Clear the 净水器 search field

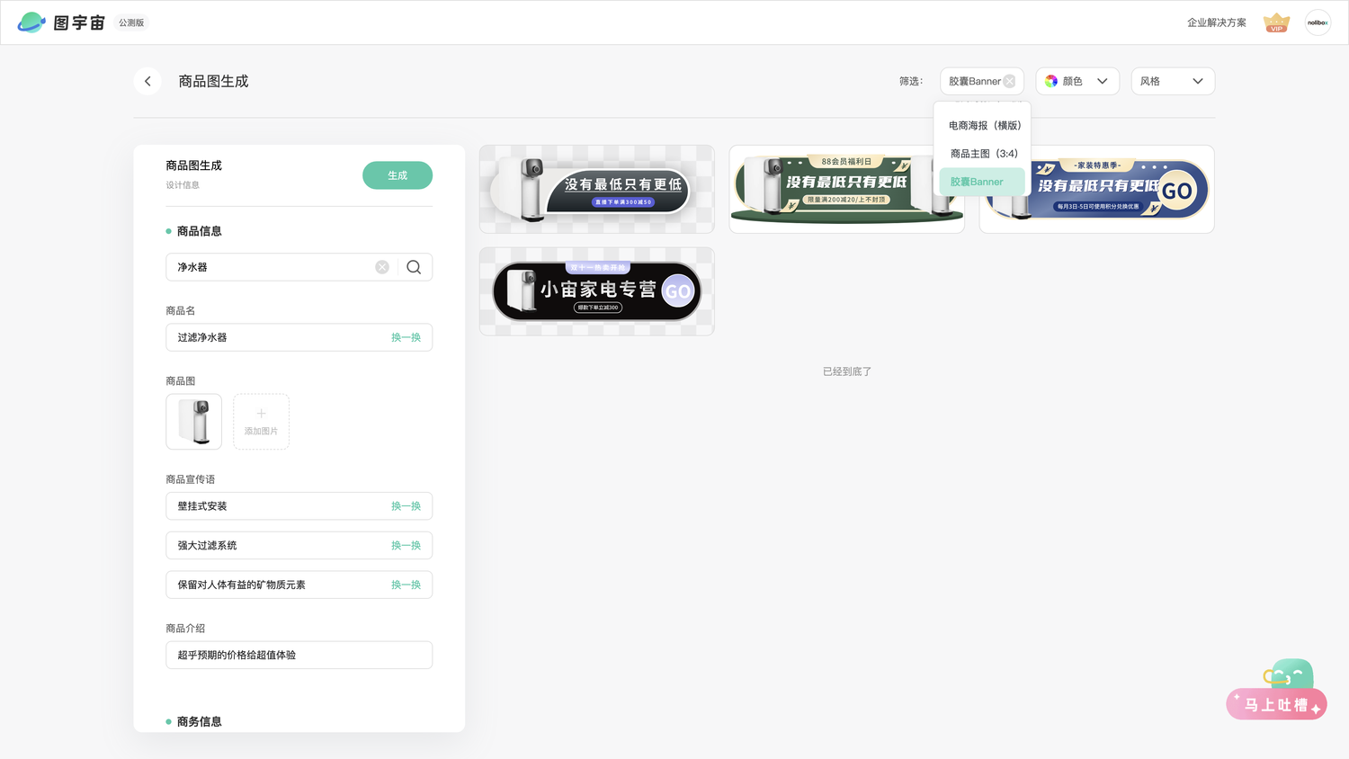382,267
